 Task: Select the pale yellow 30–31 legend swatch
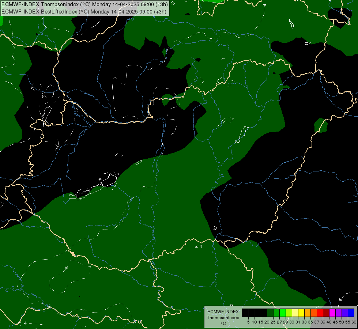click(295, 313)
